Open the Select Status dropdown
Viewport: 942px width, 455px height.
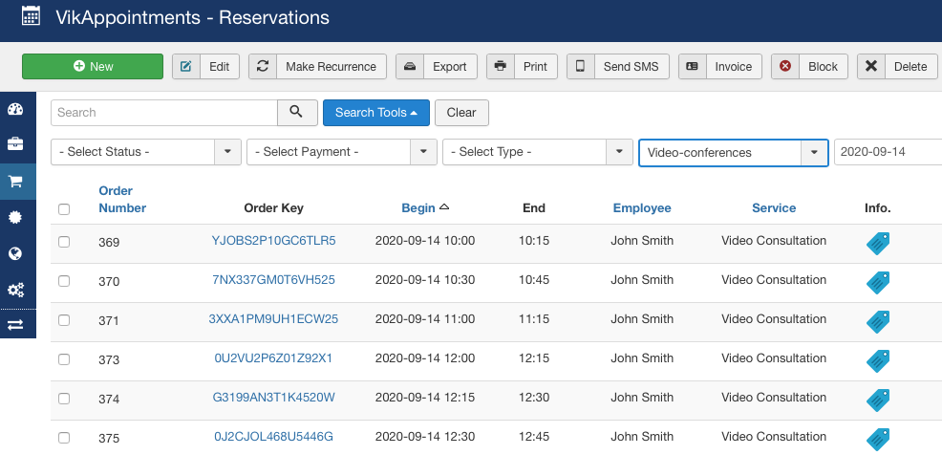tap(146, 152)
